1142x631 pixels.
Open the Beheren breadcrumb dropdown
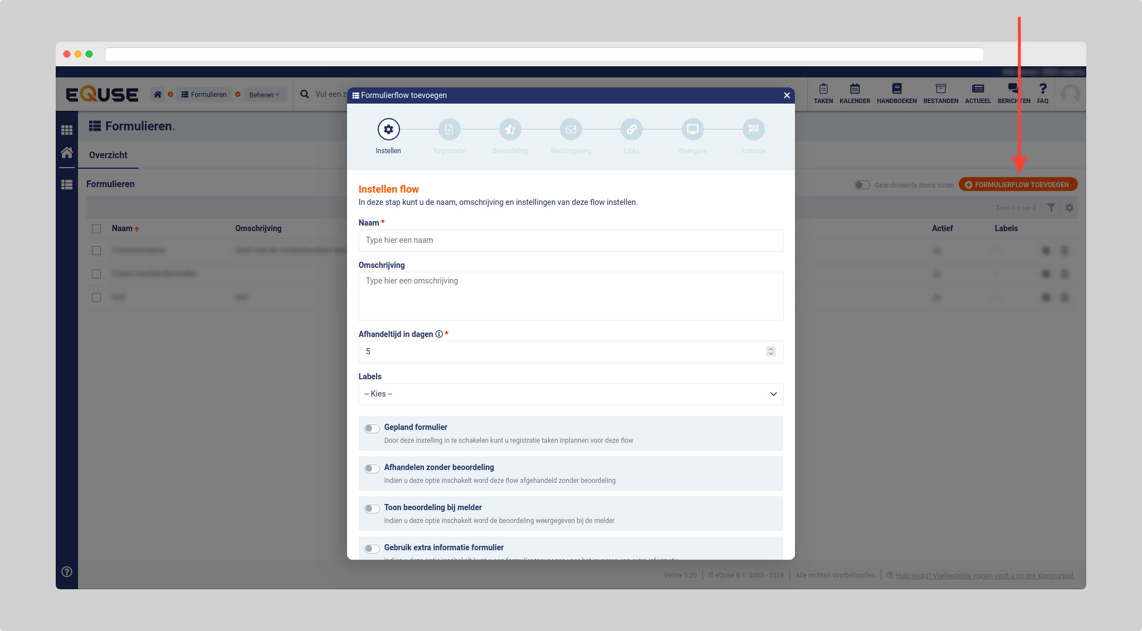coord(264,95)
